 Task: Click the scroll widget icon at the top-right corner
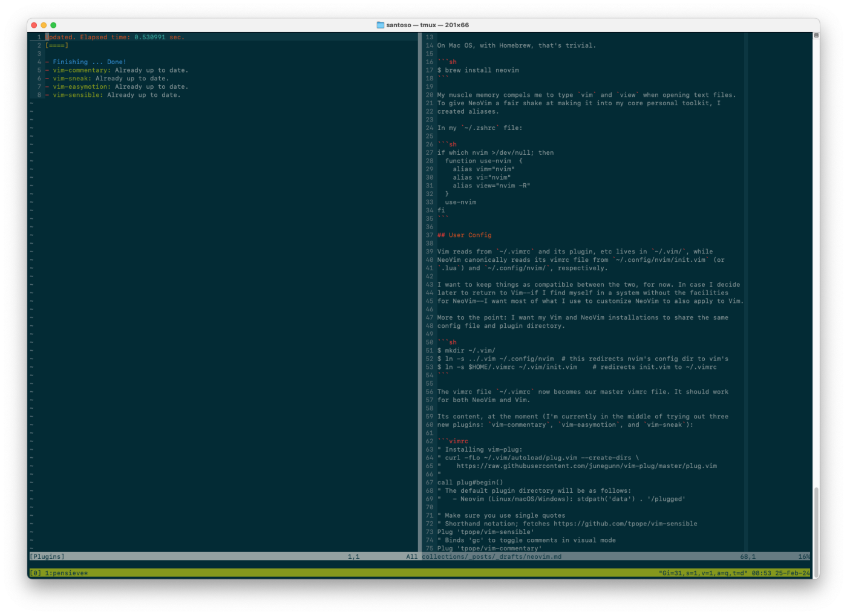[816, 35]
